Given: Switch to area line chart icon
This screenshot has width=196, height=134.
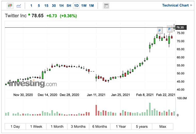Looking at the screenshot, I should pos(19,6).
